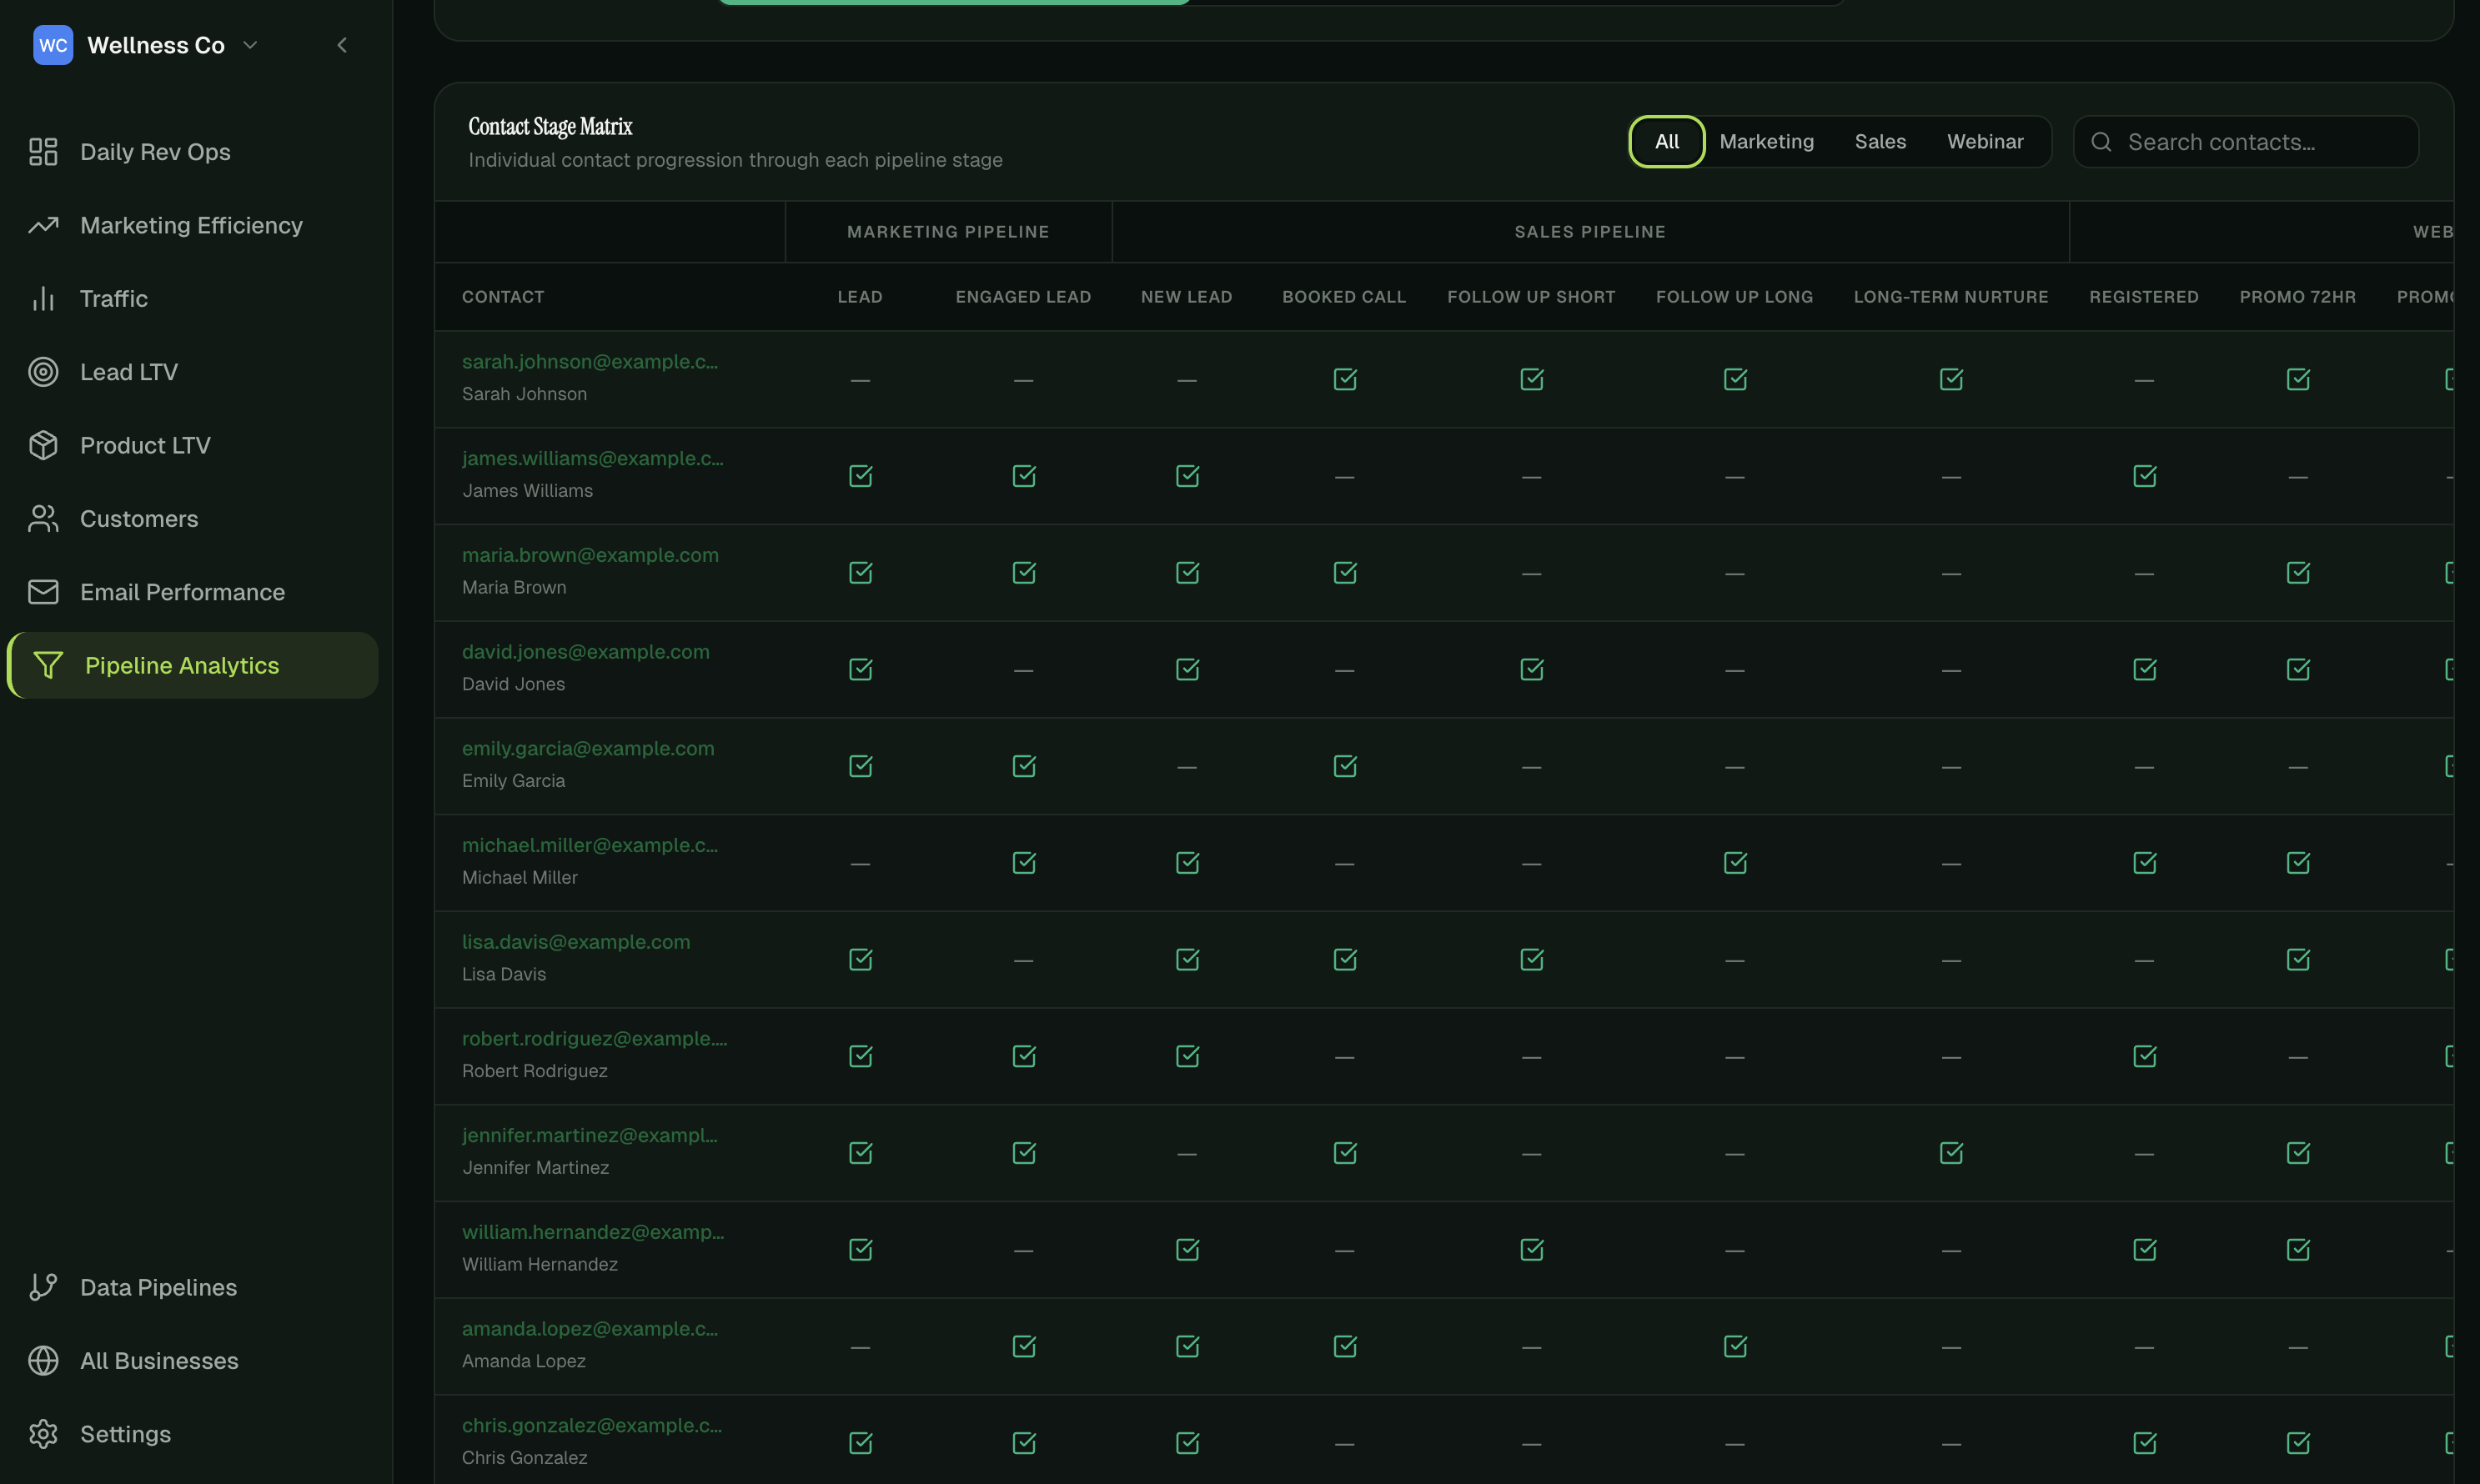
Task: Collapse the sidebar with the chevron
Action: point(342,45)
